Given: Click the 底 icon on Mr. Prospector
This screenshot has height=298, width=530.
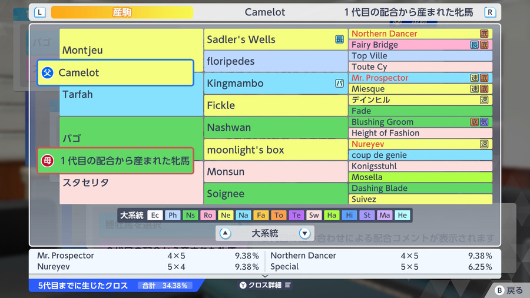Looking at the screenshot, I should click(484, 78).
